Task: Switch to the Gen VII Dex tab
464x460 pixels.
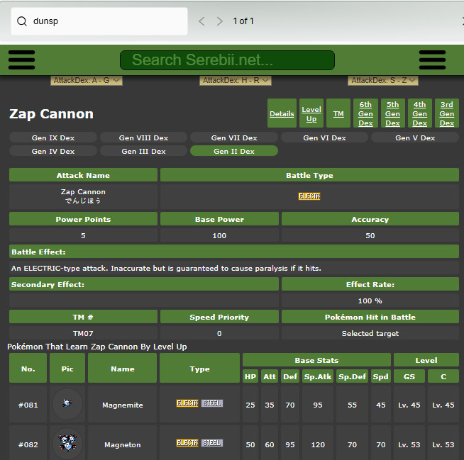Action: [234, 138]
